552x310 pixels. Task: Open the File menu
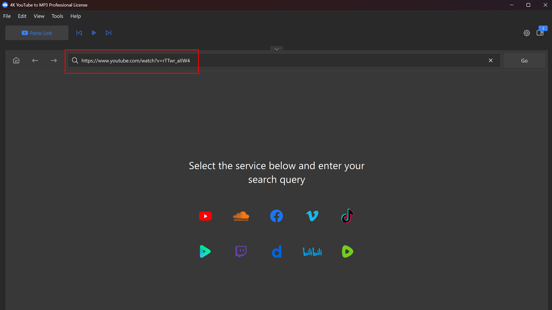[x=7, y=16]
